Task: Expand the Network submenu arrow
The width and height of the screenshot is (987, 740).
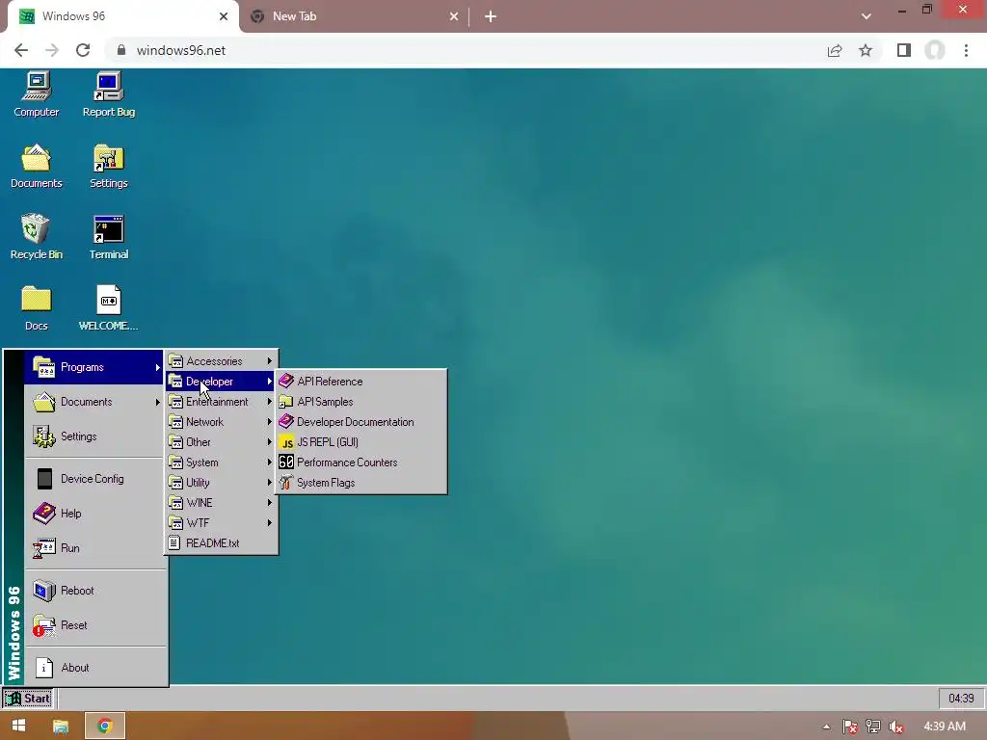Action: click(x=270, y=422)
